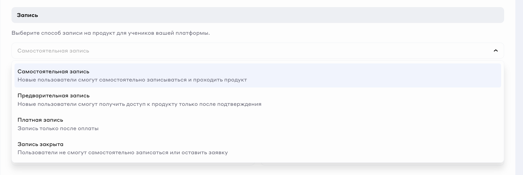The height and width of the screenshot is (175, 523).
Task: Click the 'Выберите способ записи' instruction text
Action: coord(111,33)
